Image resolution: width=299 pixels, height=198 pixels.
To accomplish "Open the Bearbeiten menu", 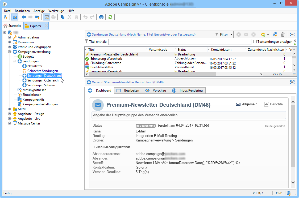I will click(22, 11).
